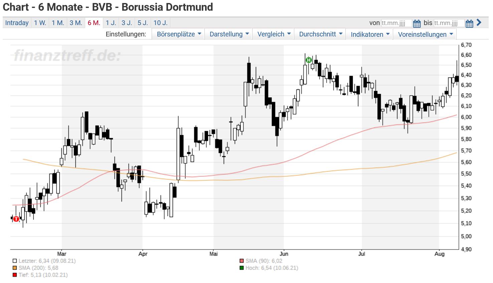Image resolution: width=493 pixels, height=283 pixels.
Task: Open the Indikatoren dropdown
Action: (x=370, y=34)
